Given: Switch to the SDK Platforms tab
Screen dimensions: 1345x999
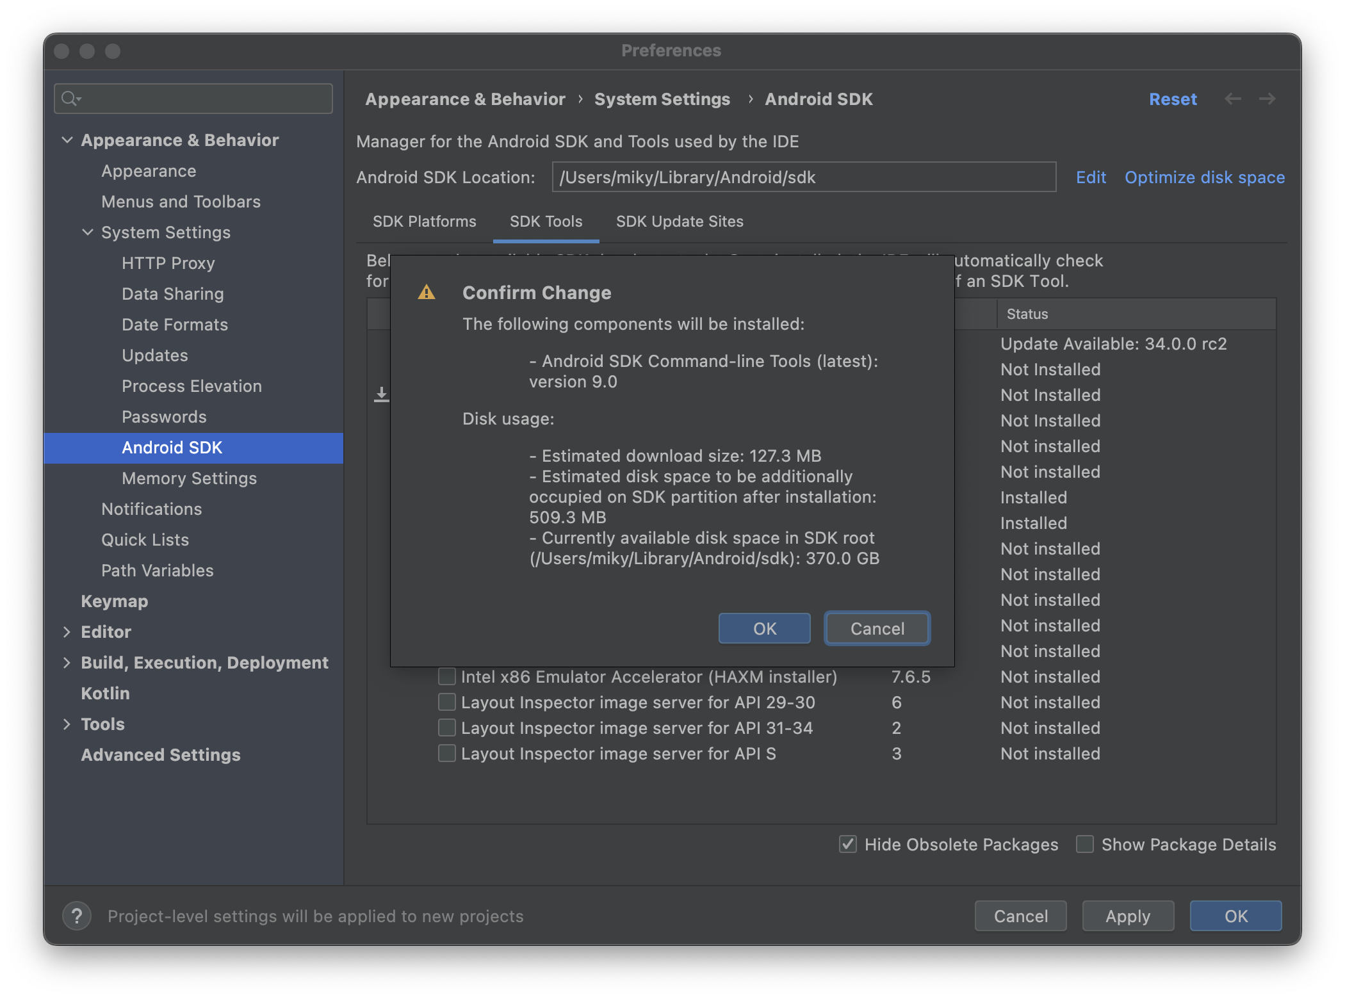Looking at the screenshot, I should tap(424, 222).
